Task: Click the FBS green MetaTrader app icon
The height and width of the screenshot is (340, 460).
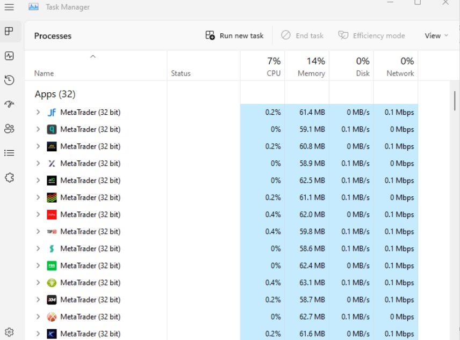Action: [x=52, y=265]
